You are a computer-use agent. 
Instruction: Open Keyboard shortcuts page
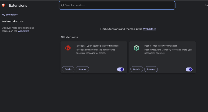pos(13,21)
